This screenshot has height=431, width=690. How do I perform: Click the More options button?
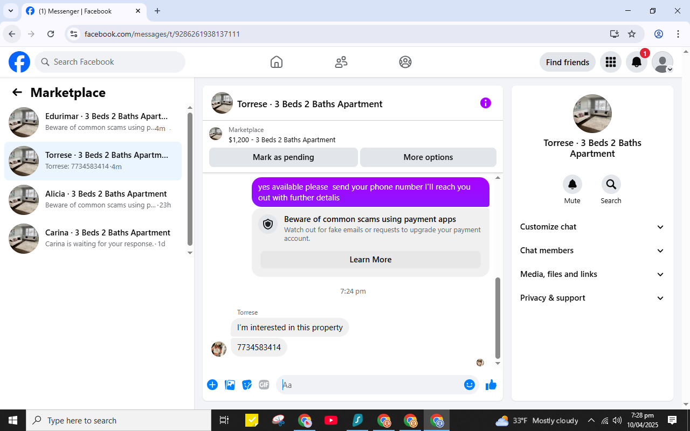(428, 157)
